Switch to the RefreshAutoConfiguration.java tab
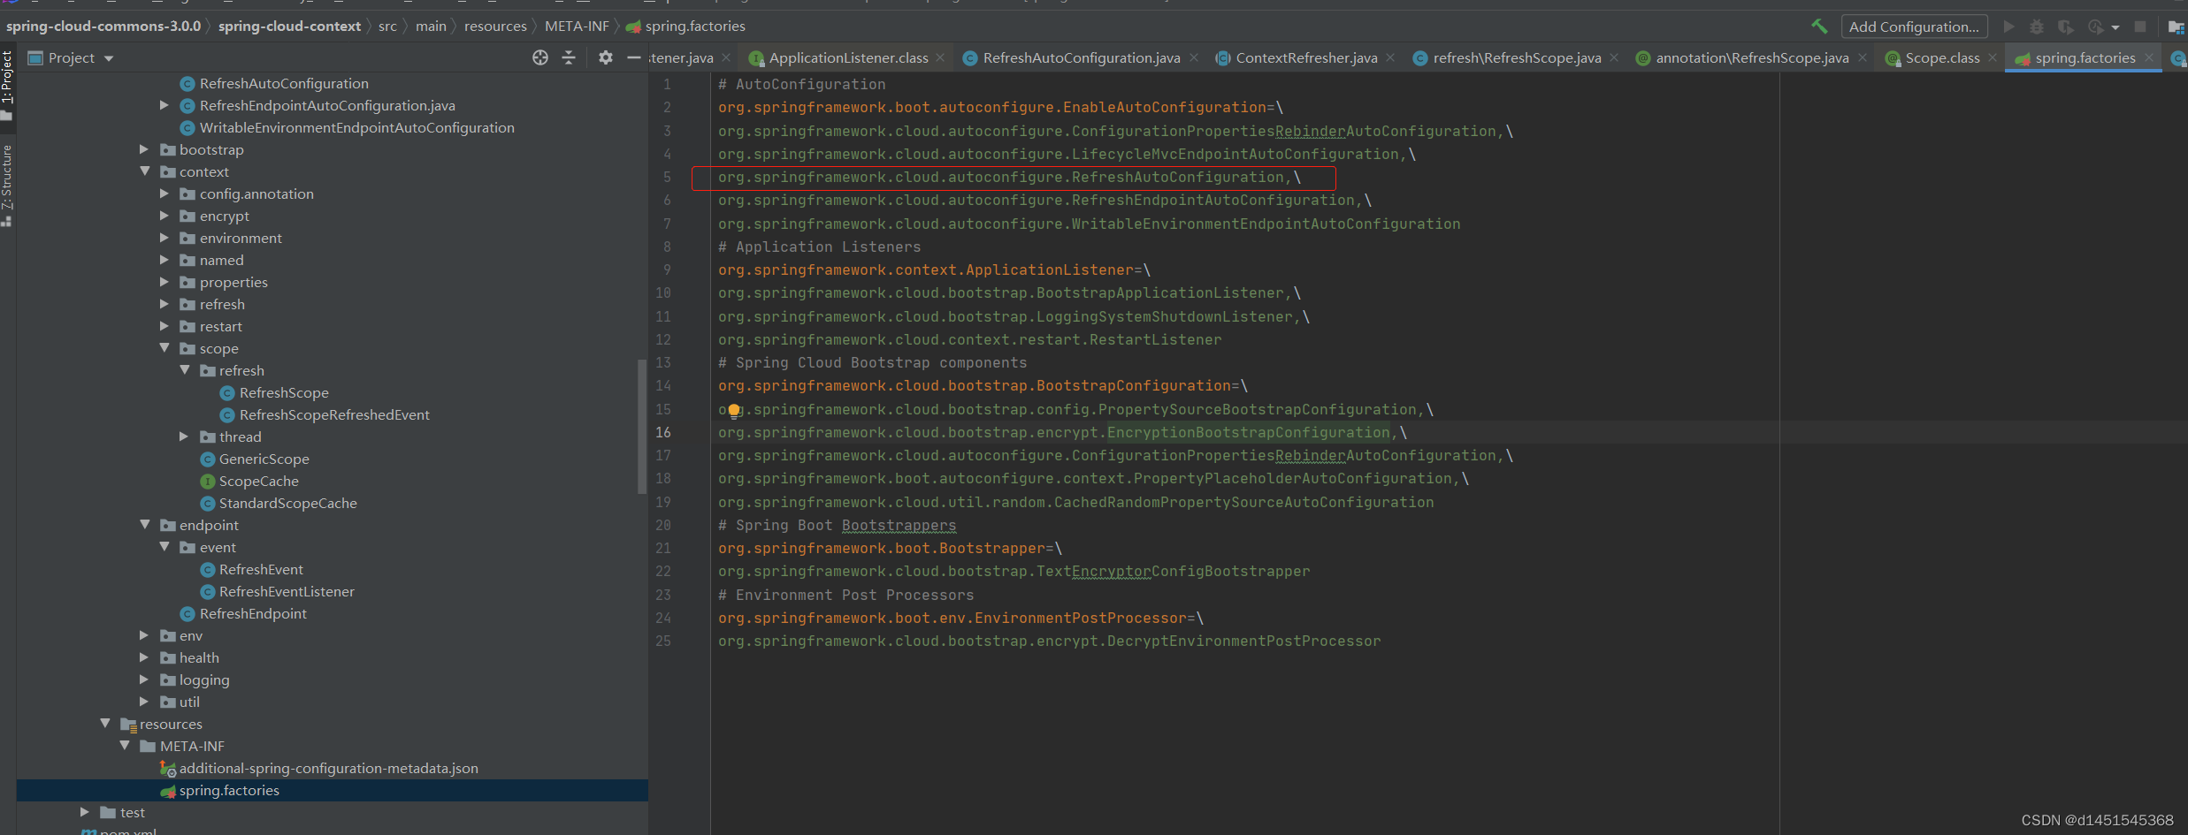Screen dimensions: 2188x835 tap(1081, 57)
